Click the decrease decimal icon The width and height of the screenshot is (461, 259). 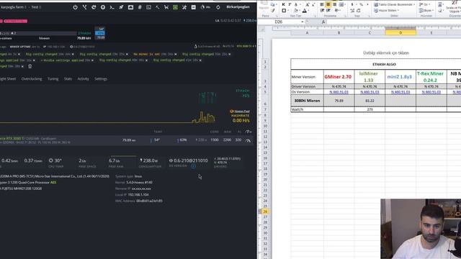(x=359, y=11)
